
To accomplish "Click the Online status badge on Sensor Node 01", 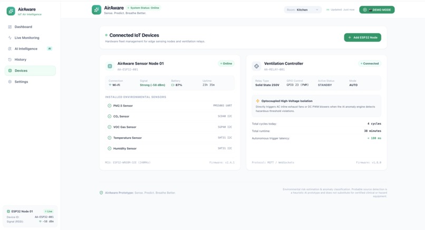I will (x=226, y=63).
